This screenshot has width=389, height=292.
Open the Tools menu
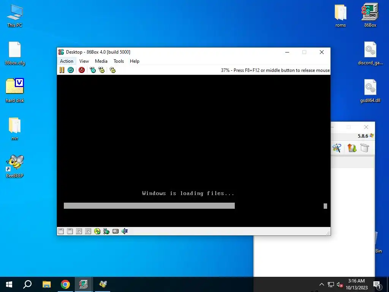point(119,61)
